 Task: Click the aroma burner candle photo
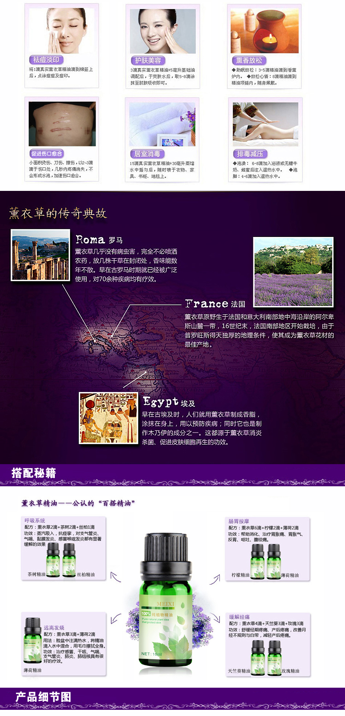point(264,31)
